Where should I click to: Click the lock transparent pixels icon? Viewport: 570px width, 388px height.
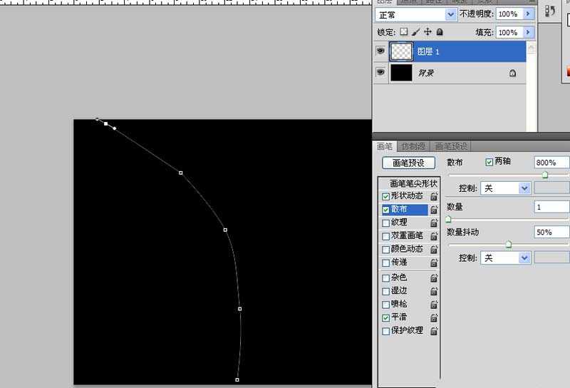[403, 32]
